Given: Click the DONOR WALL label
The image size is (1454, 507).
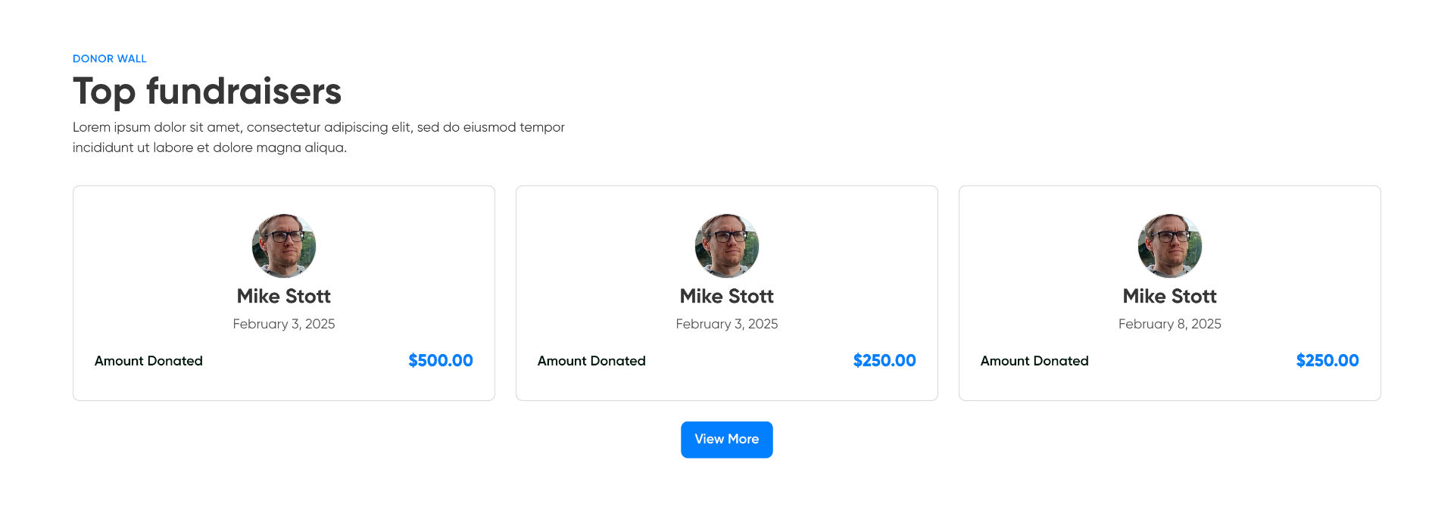Looking at the screenshot, I should tap(110, 59).
